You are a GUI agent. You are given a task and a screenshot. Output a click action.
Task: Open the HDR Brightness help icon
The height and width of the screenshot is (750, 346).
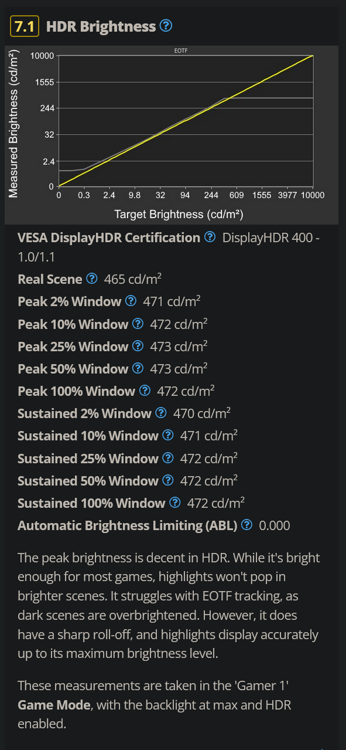pyautogui.click(x=166, y=26)
